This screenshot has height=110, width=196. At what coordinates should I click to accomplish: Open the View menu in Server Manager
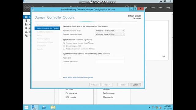(160, 8)
